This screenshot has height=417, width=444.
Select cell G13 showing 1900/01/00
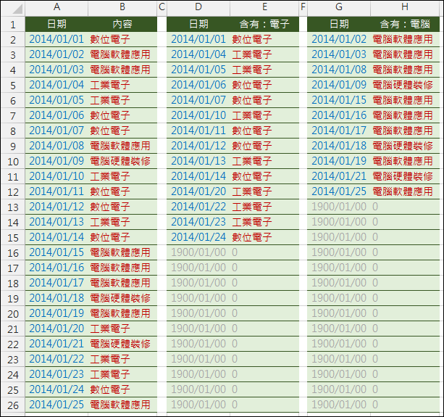(339, 207)
